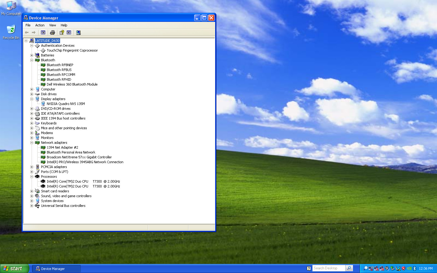This screenshot has height=273, width=437.
Task: Select the LATITUDE_D630 computer node
Action: coord(47,41)
